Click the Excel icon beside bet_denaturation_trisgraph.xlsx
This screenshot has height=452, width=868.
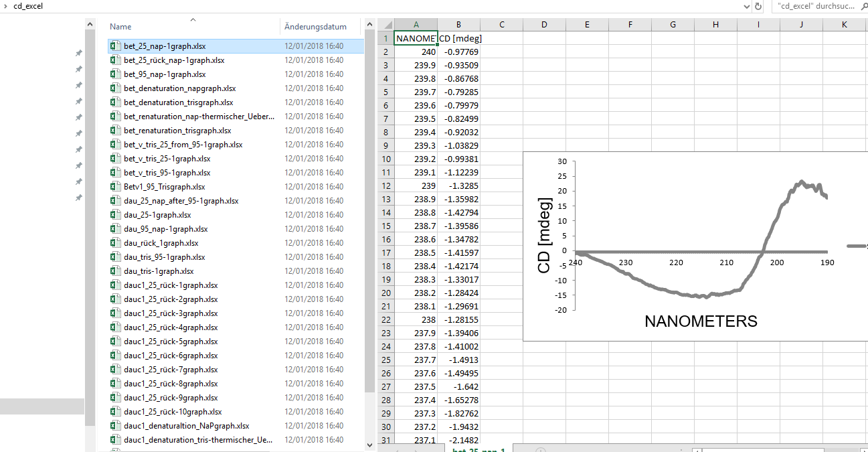[x=115, y=102]
